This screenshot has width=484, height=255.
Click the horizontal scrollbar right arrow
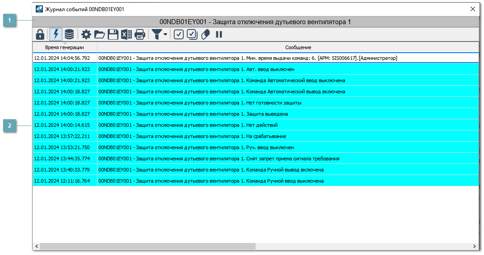coord(475,247)
